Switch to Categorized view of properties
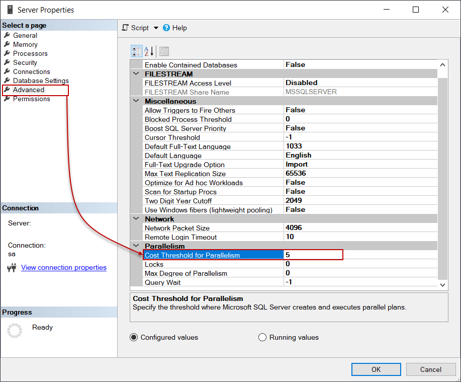This screenshot has width=461, height=382. (x=136, y=51)
